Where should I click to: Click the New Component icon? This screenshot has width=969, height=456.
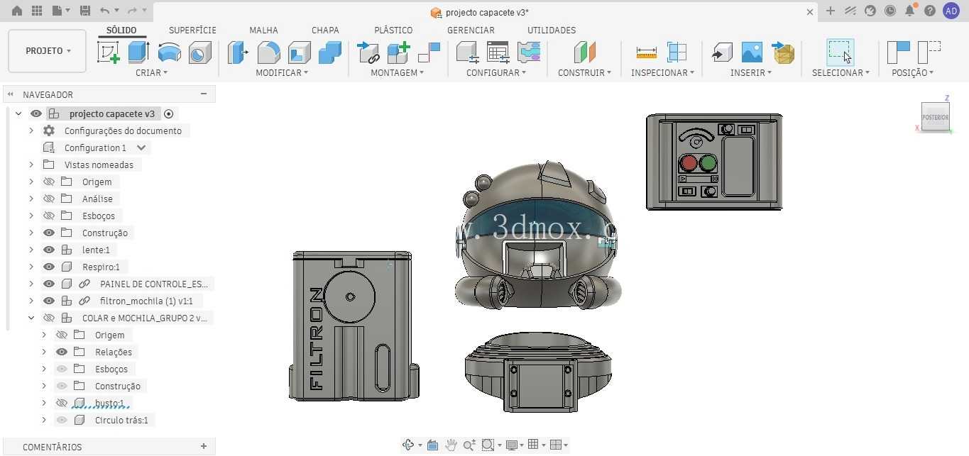pyautogui.click(x=399, y=52)
